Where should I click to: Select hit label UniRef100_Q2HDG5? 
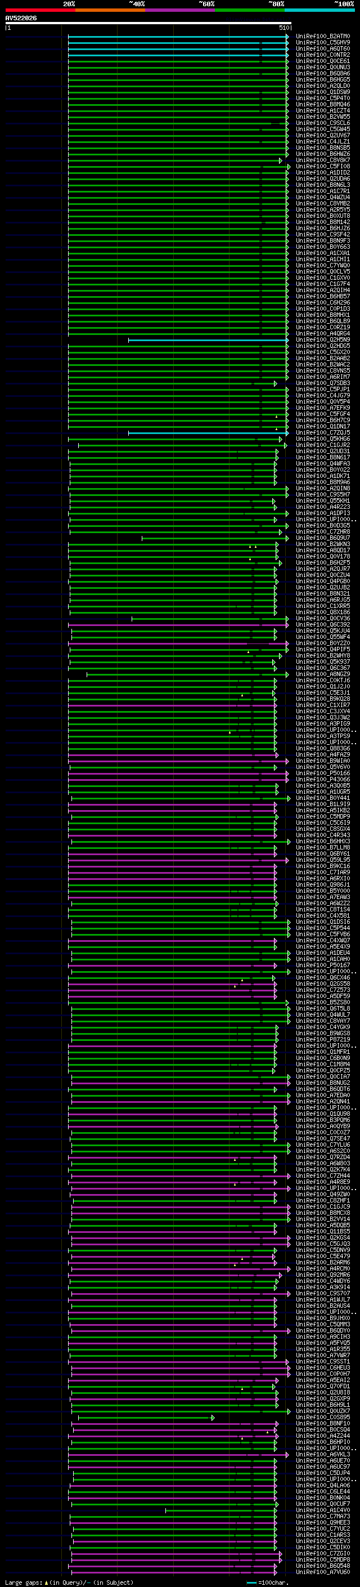coord(323,346)
